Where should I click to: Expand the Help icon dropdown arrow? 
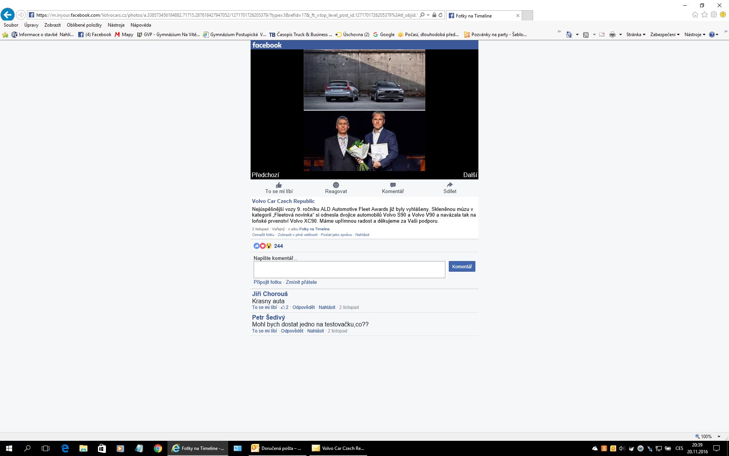717,35
